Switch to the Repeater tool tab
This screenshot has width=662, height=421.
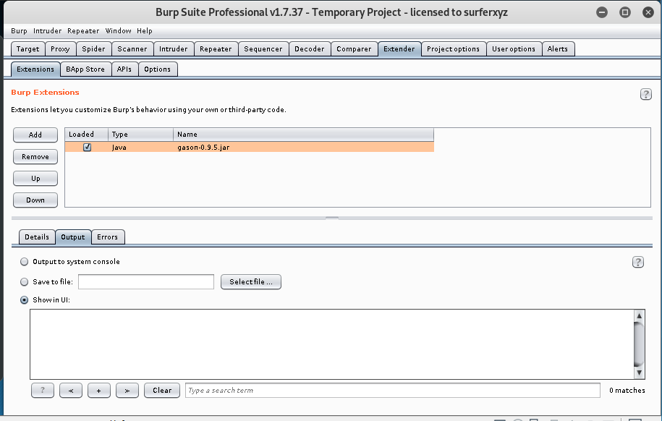point(216,49)
